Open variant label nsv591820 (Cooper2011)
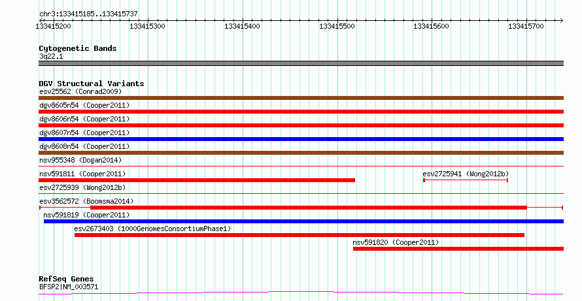The width and height of the screenshot is (582, 301). [396, 242]
